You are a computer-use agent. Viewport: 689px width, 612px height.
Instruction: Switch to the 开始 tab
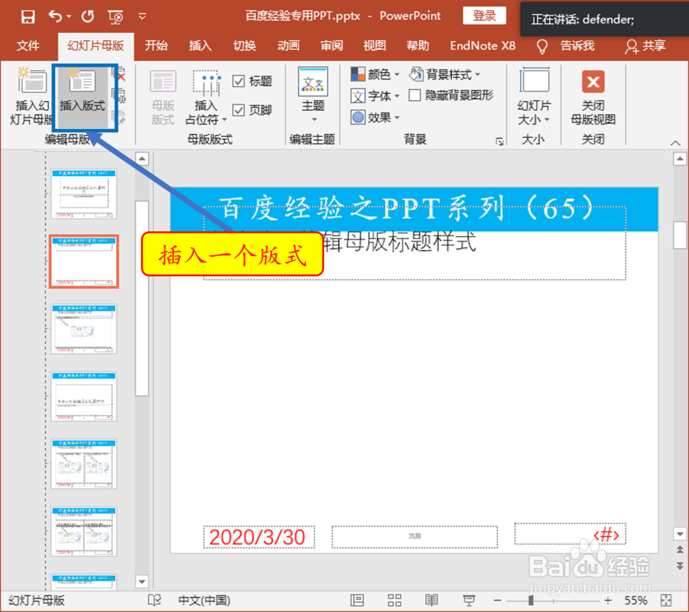click(x=156, y=45)
